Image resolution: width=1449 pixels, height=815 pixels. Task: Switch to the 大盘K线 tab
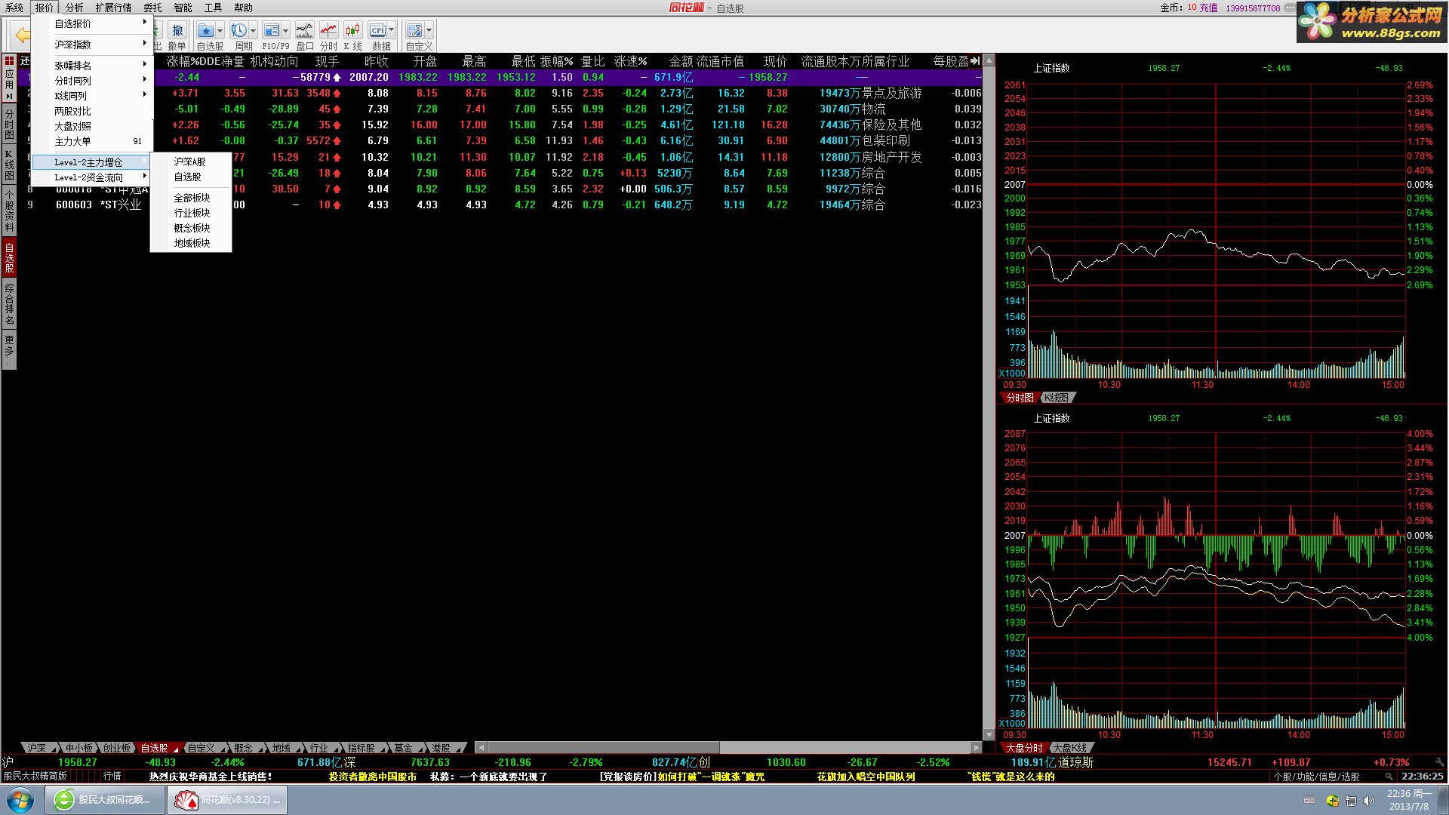[x=1069, y=748]
